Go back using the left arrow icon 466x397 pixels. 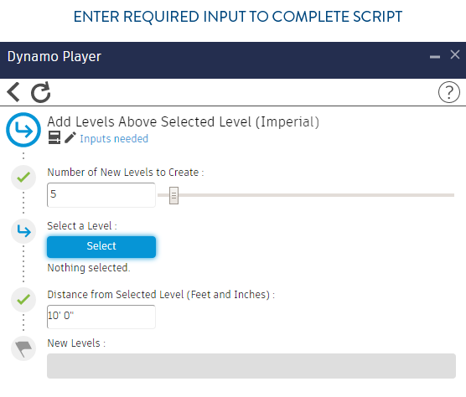[x=13, y=92]
